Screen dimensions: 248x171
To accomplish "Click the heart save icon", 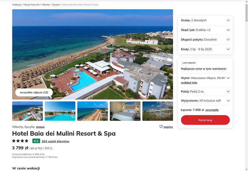I will [161, 127].
